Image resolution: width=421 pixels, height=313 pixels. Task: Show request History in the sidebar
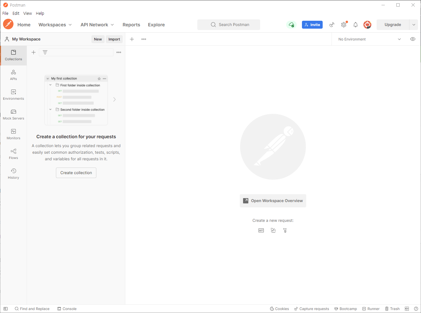(13, 174)
